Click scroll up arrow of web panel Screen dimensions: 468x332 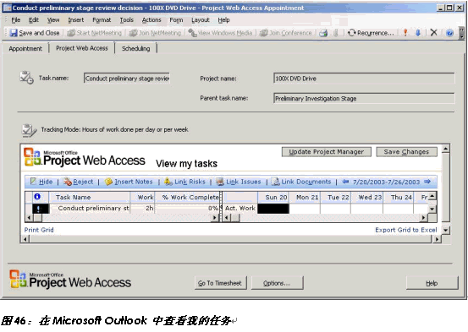pos(446,148)
